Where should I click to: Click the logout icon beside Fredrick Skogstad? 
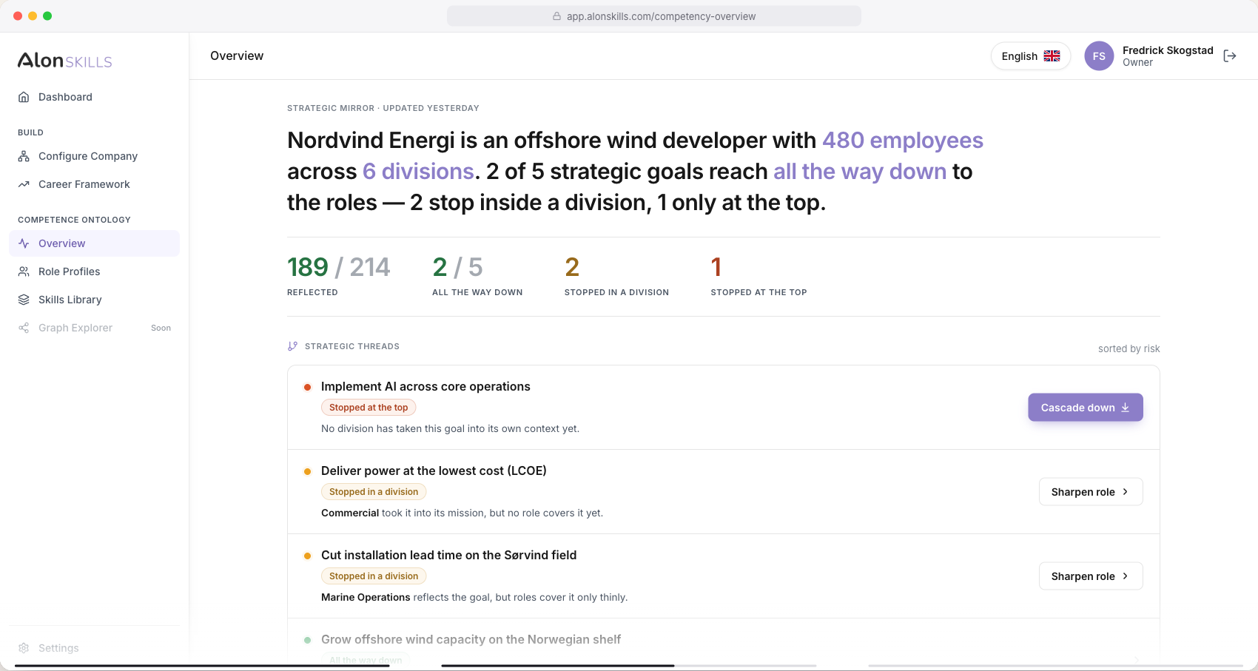tap(1230, 56)
